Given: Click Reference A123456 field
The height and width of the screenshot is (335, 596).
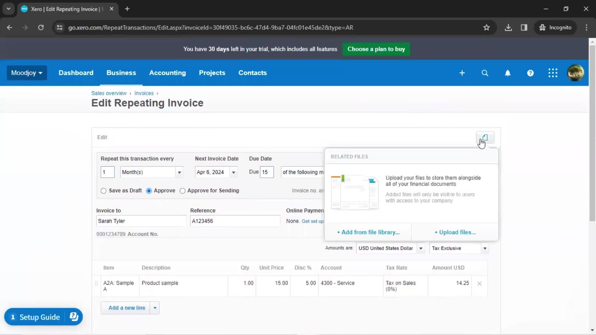Looking at the screenshot, I should pos(235,221).
